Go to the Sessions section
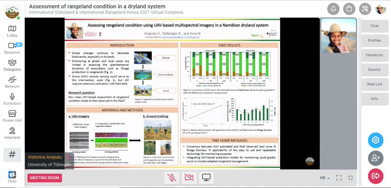The height and width of the screenshot is (188, 391). 12,48
